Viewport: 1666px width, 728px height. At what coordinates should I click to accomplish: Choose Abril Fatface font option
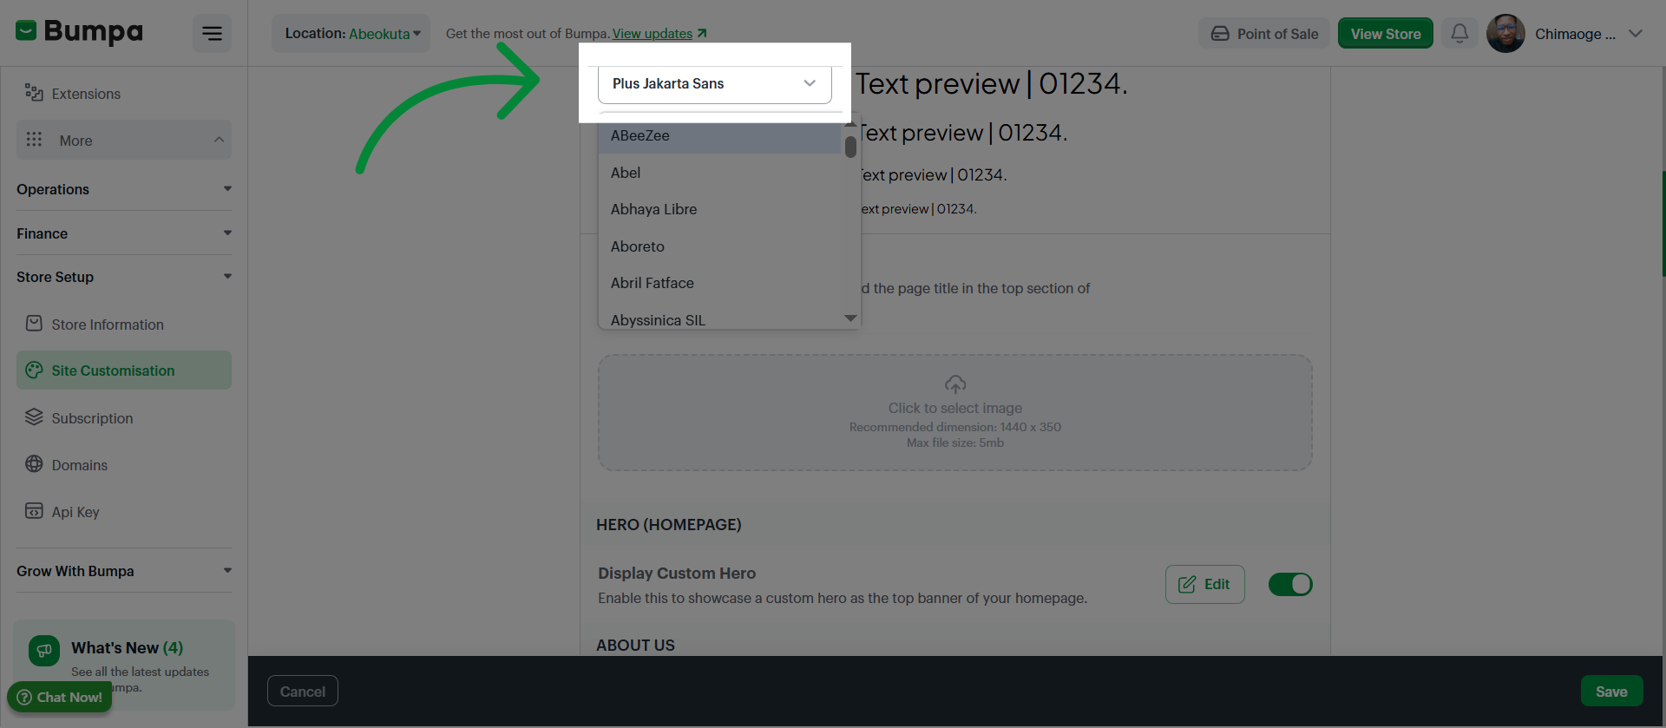coord(720,283)
